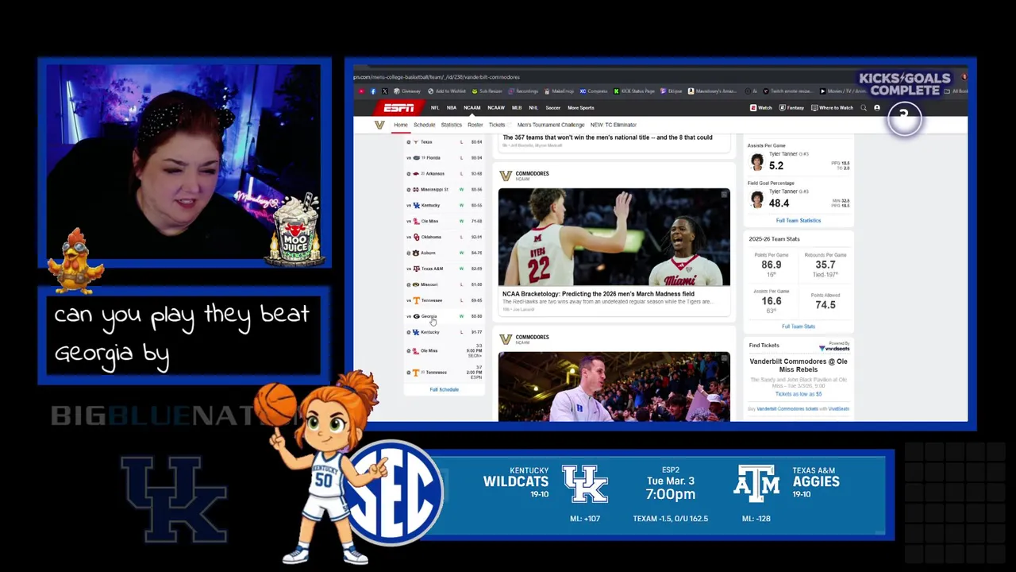1016x572 pixels.
Task: Open the 357 teams national title headline
Action: tap(607, 137)
